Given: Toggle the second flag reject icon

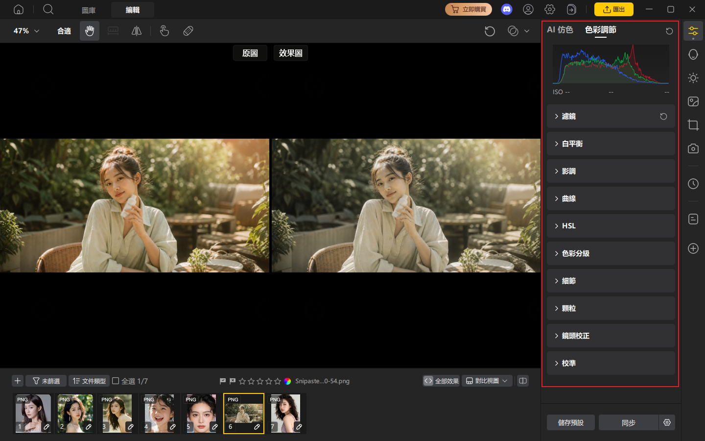Looking at the screenshot, I should (233, 381).
